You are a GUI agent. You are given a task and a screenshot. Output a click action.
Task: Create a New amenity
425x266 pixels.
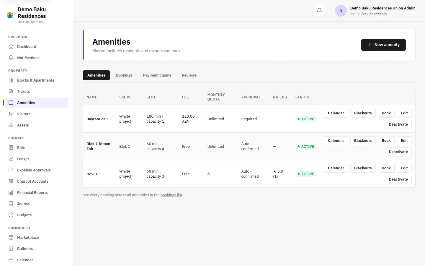[x=383, y=45]
